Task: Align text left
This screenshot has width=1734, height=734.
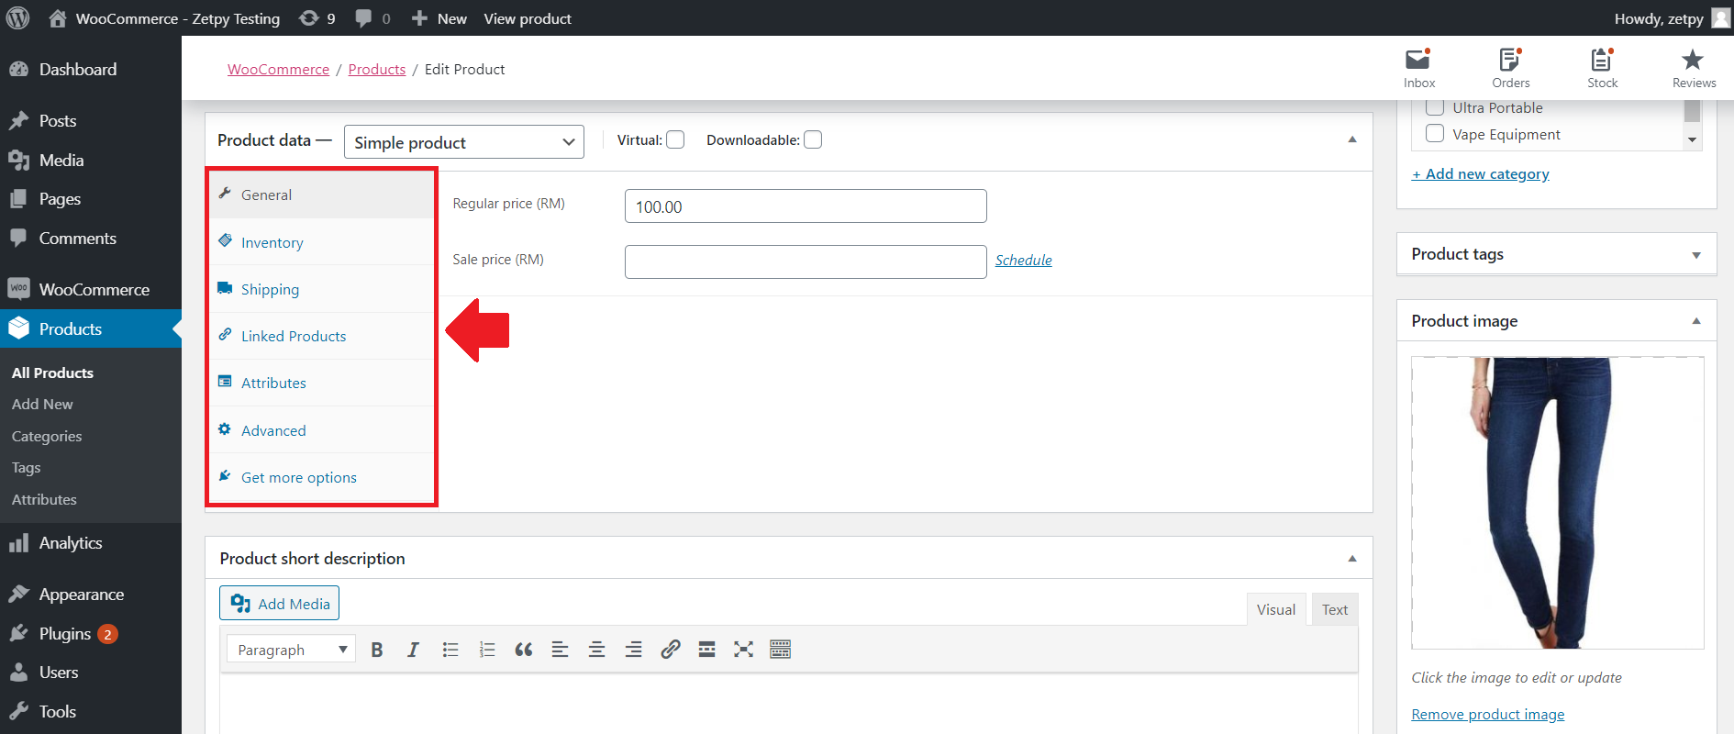Action: tap(560, 650)
